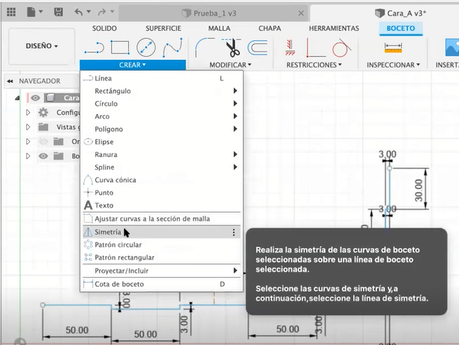Screen dimensions: 459x345
Task: Open Círculo submenu
Action: click(161, 104)
